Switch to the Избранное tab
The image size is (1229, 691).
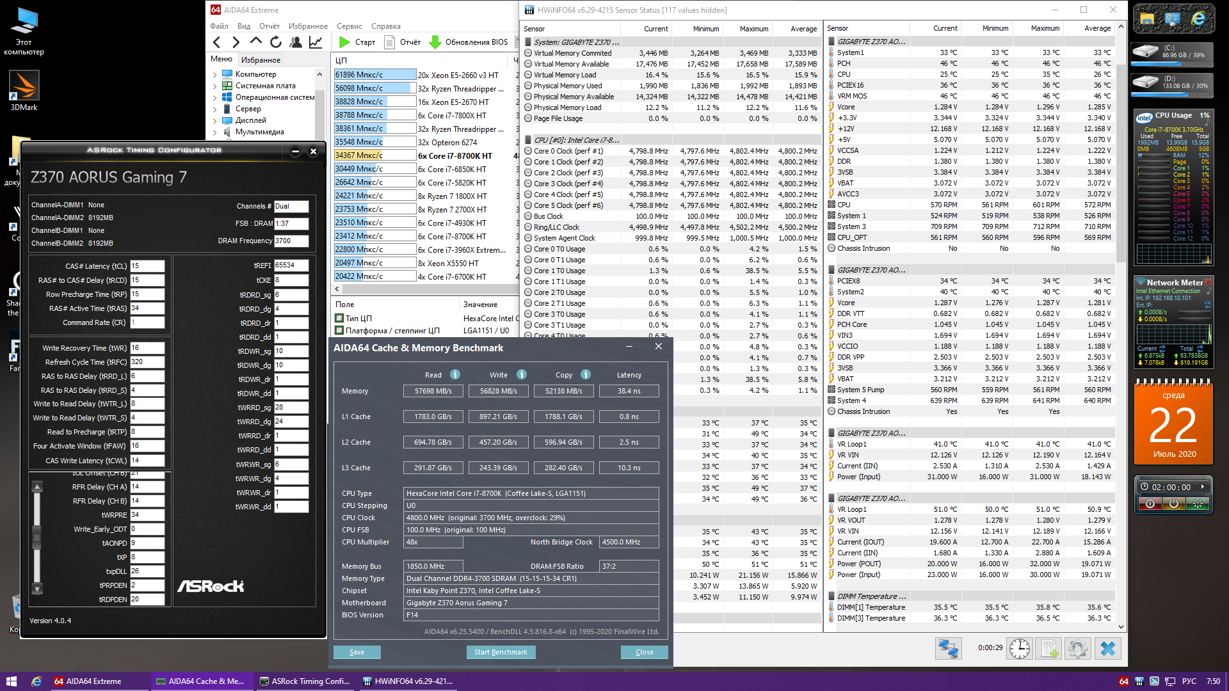pyautogui.click(x=261, y=60)
